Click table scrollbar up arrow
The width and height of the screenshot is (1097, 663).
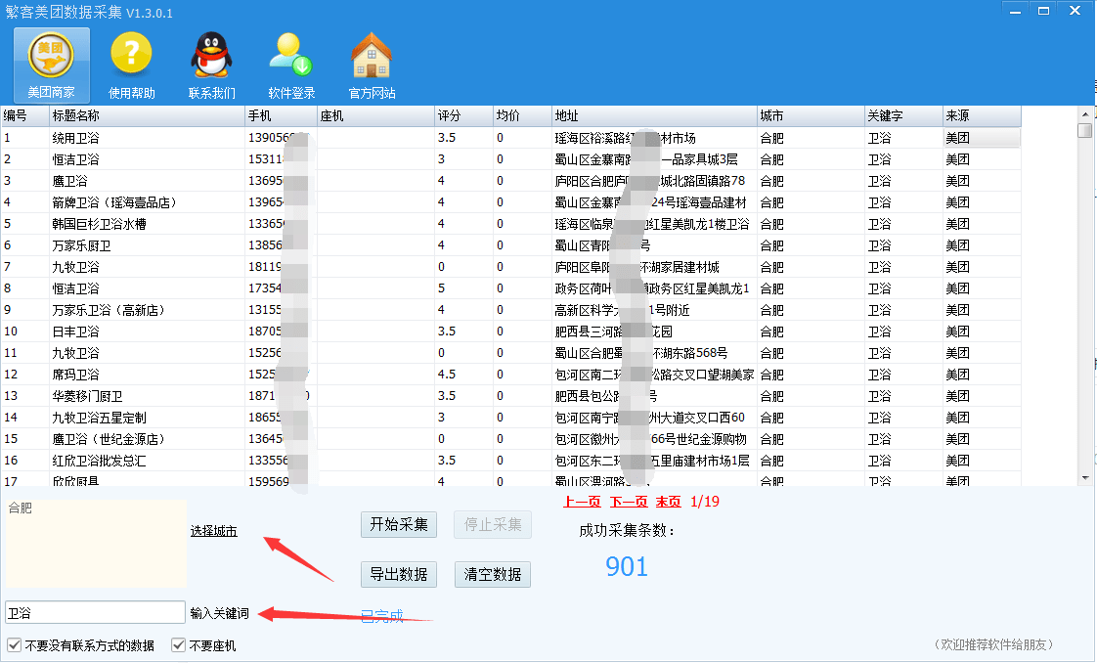(x=1085, y=114)
